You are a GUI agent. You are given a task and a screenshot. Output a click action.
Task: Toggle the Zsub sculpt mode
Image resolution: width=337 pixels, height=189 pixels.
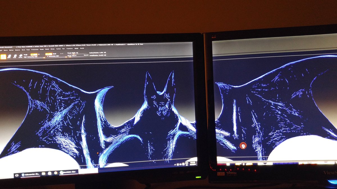(x=54, y=54)
